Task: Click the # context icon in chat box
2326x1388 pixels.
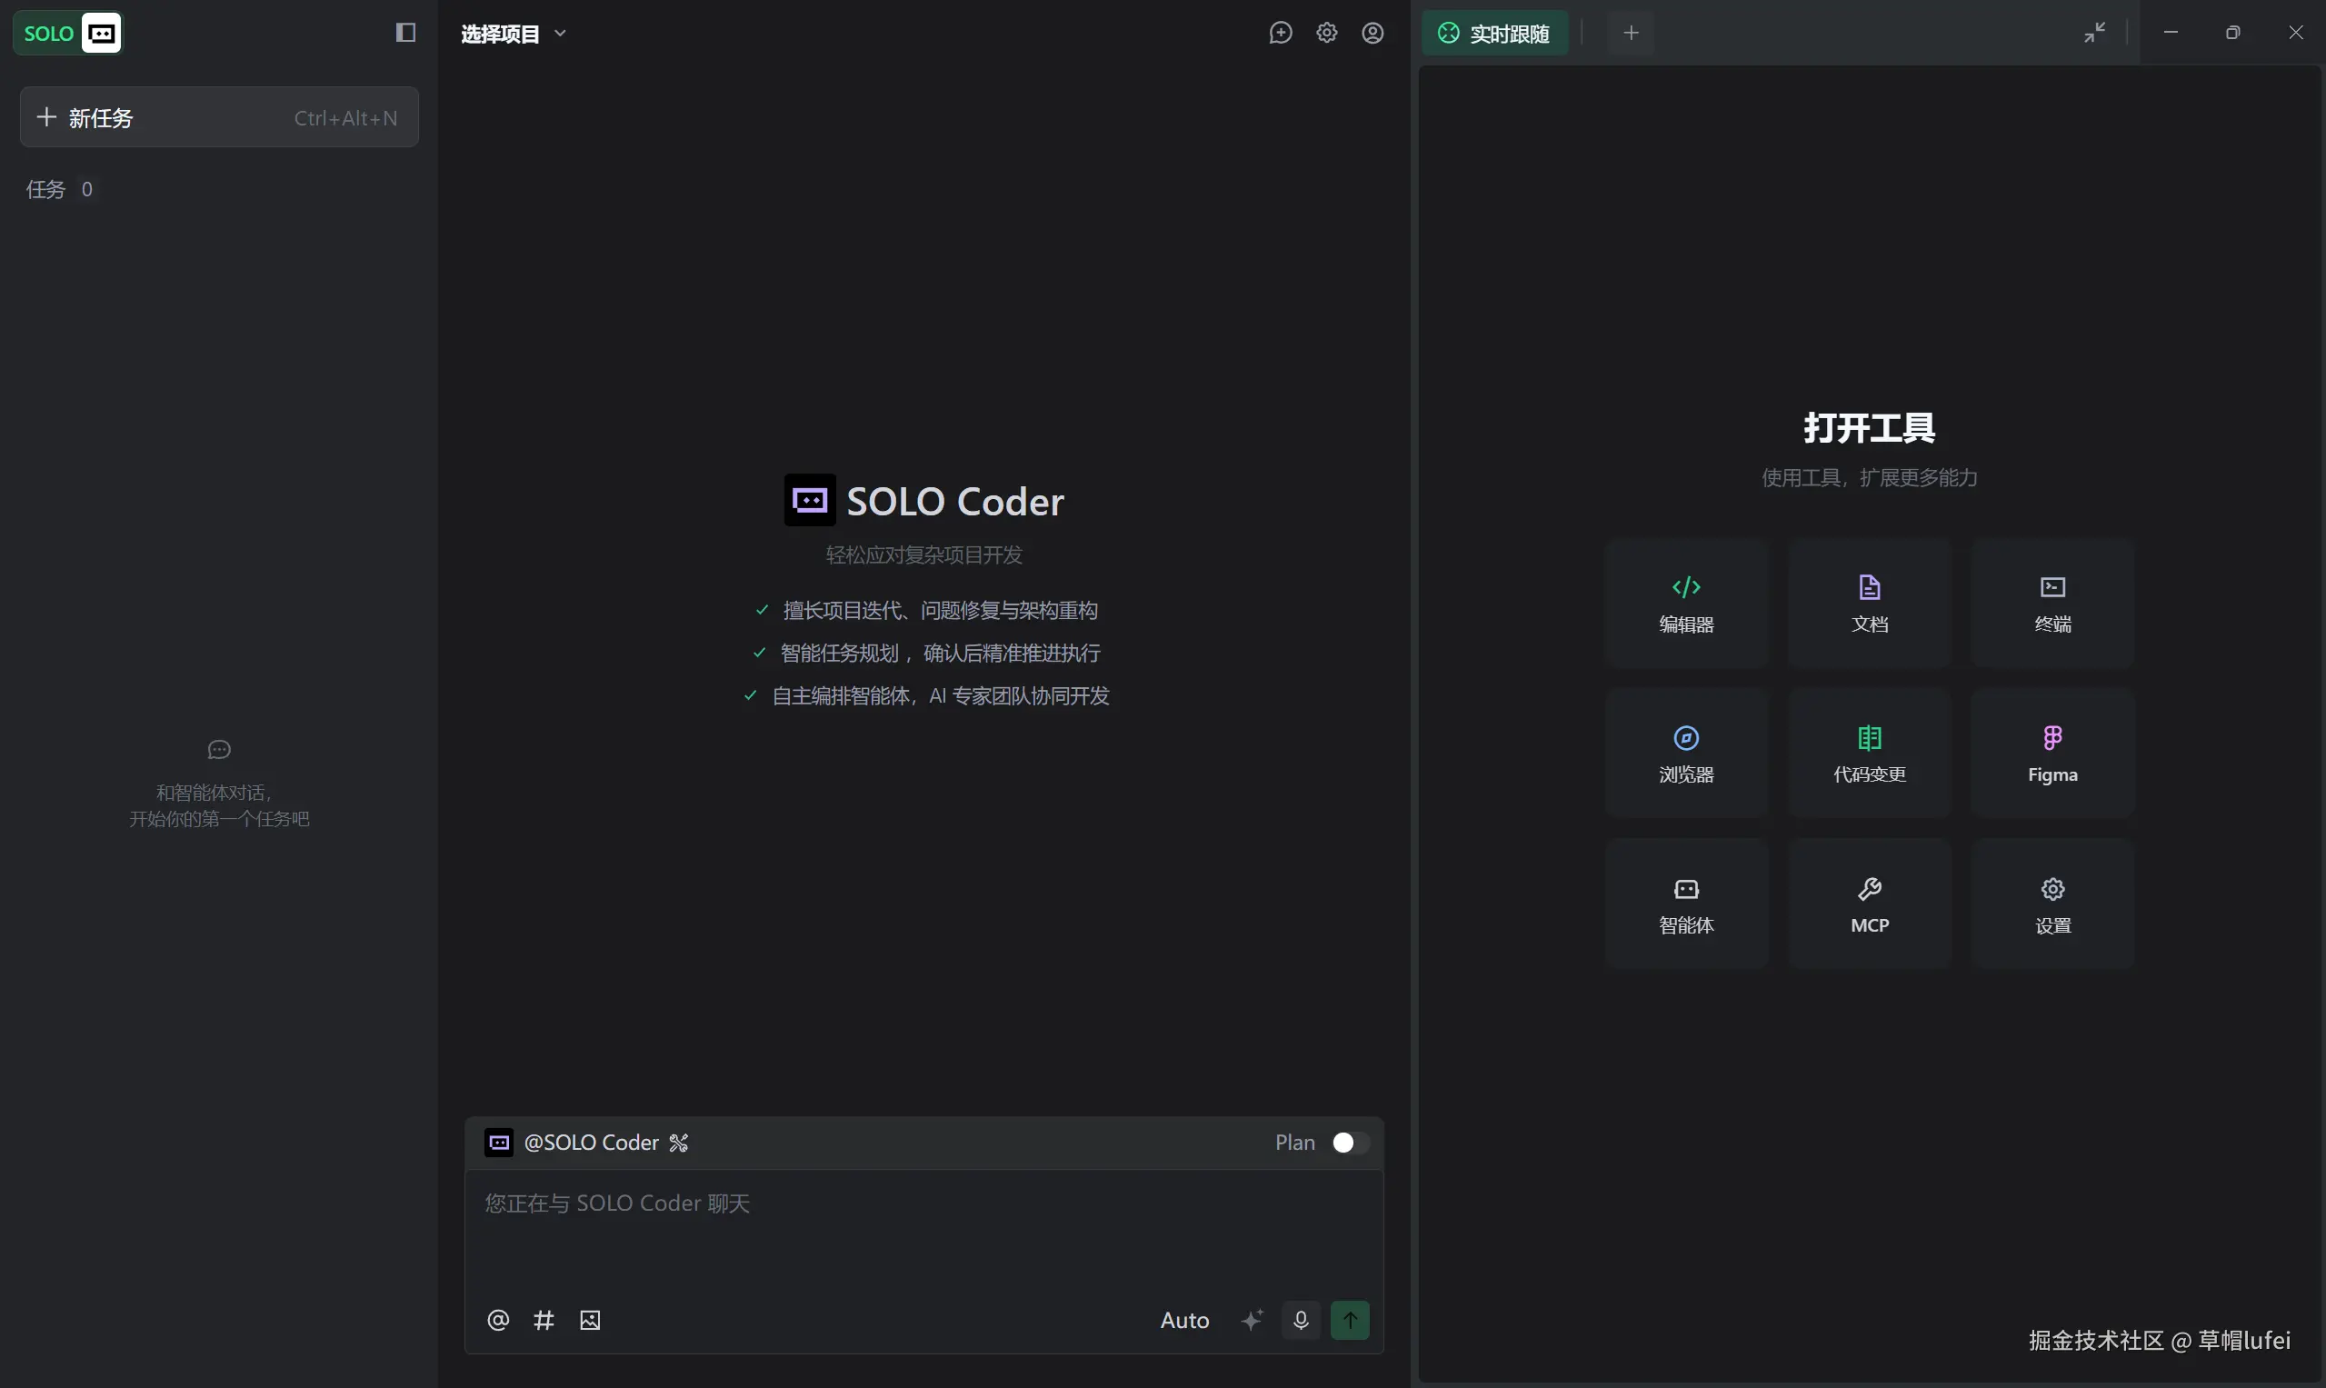Action: click(544, 1320)
